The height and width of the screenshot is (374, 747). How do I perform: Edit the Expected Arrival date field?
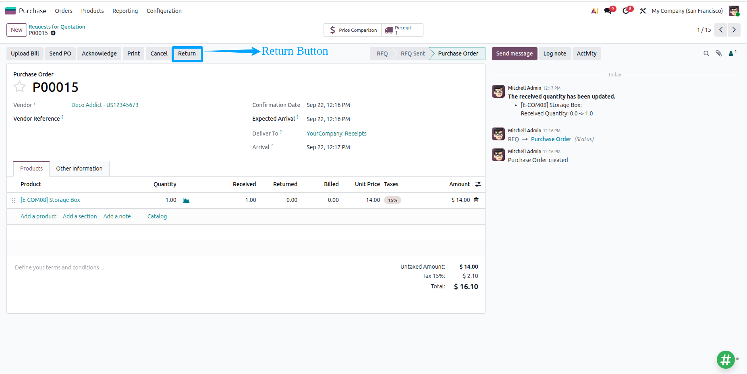328,119
